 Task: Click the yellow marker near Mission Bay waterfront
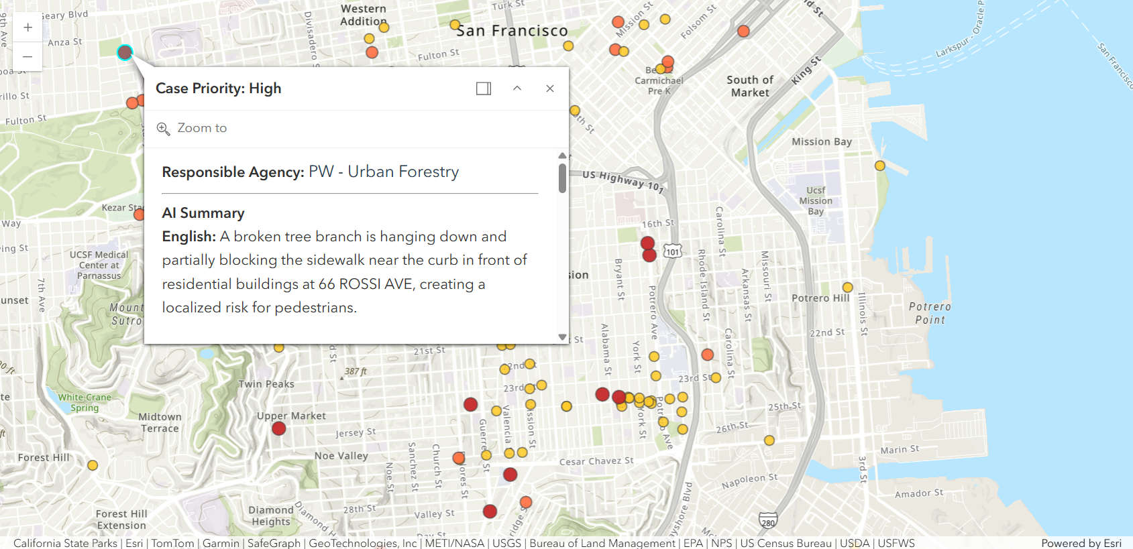coord(880,166)
